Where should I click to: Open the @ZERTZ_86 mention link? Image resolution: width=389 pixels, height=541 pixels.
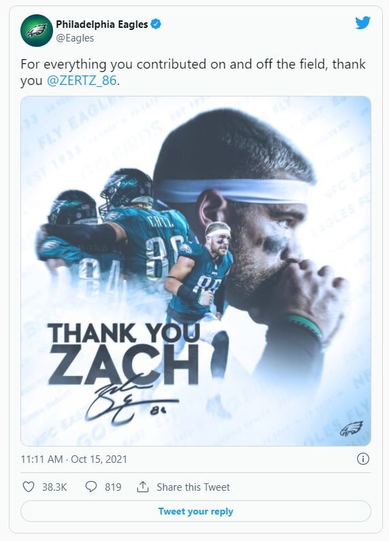[x=82, y=80]
